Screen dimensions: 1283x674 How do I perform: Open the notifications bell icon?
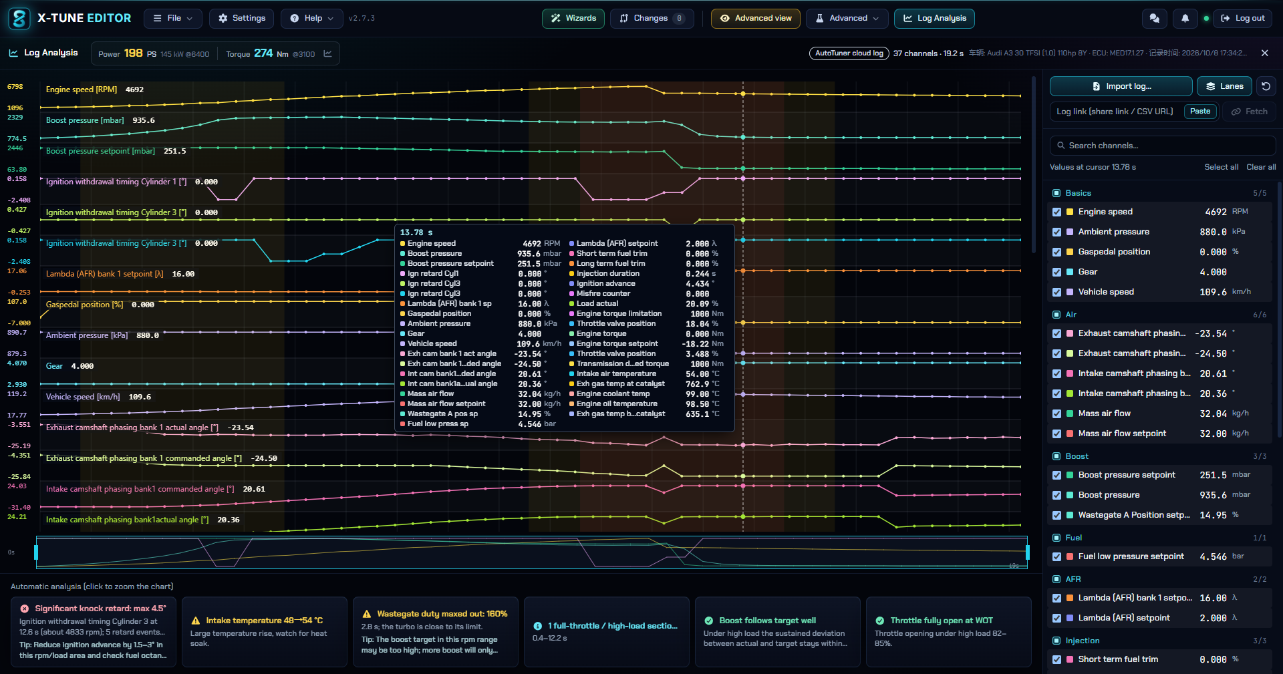(x=1185, y=19)
